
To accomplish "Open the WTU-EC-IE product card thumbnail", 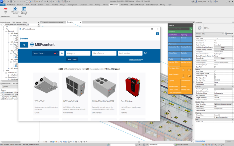I will 46,85.
